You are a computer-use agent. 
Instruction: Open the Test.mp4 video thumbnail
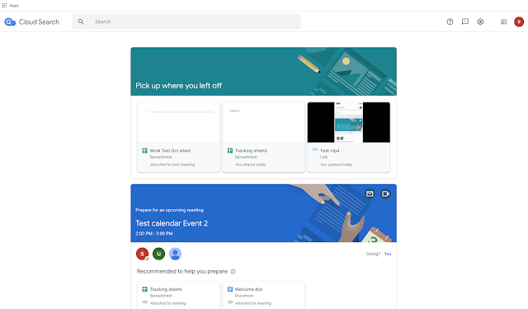349,122
